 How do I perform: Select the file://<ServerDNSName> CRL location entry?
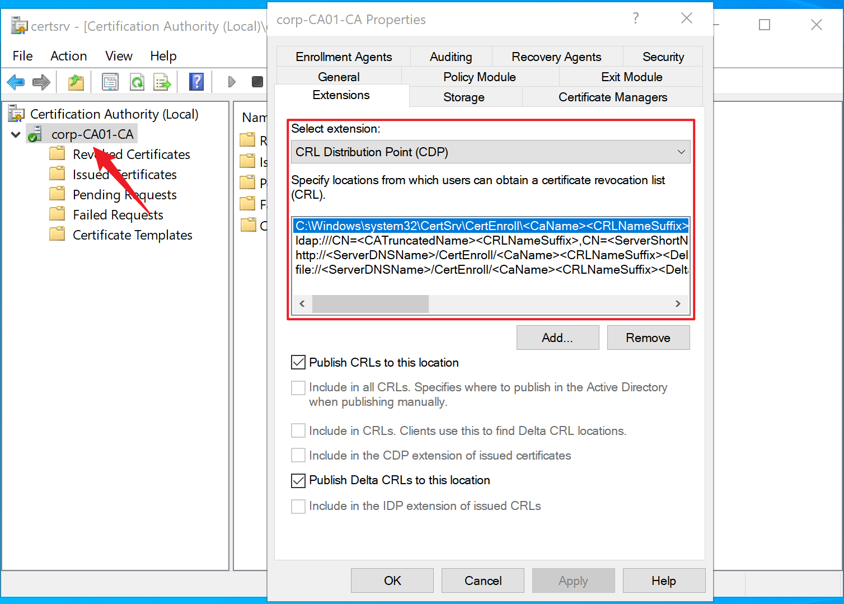click(x=491, y=269)
